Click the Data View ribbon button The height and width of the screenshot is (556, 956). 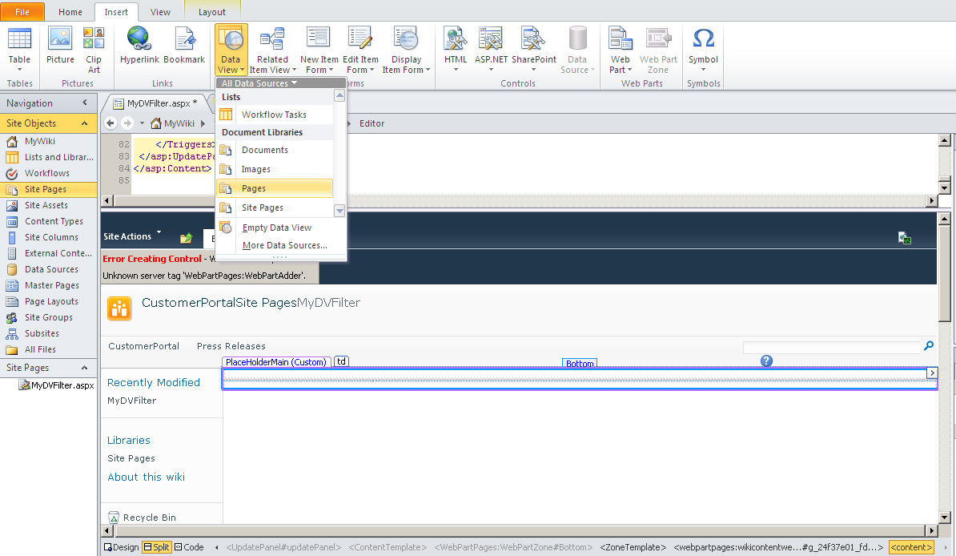click(x=231, y=50)
